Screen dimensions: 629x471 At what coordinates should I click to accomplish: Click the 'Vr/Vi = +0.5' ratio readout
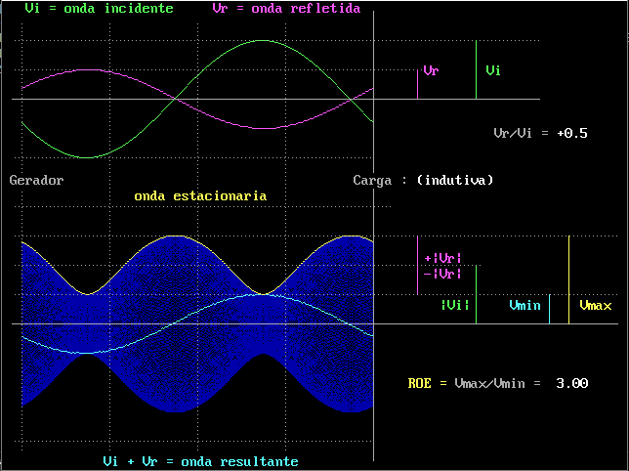tap(540, 133)
